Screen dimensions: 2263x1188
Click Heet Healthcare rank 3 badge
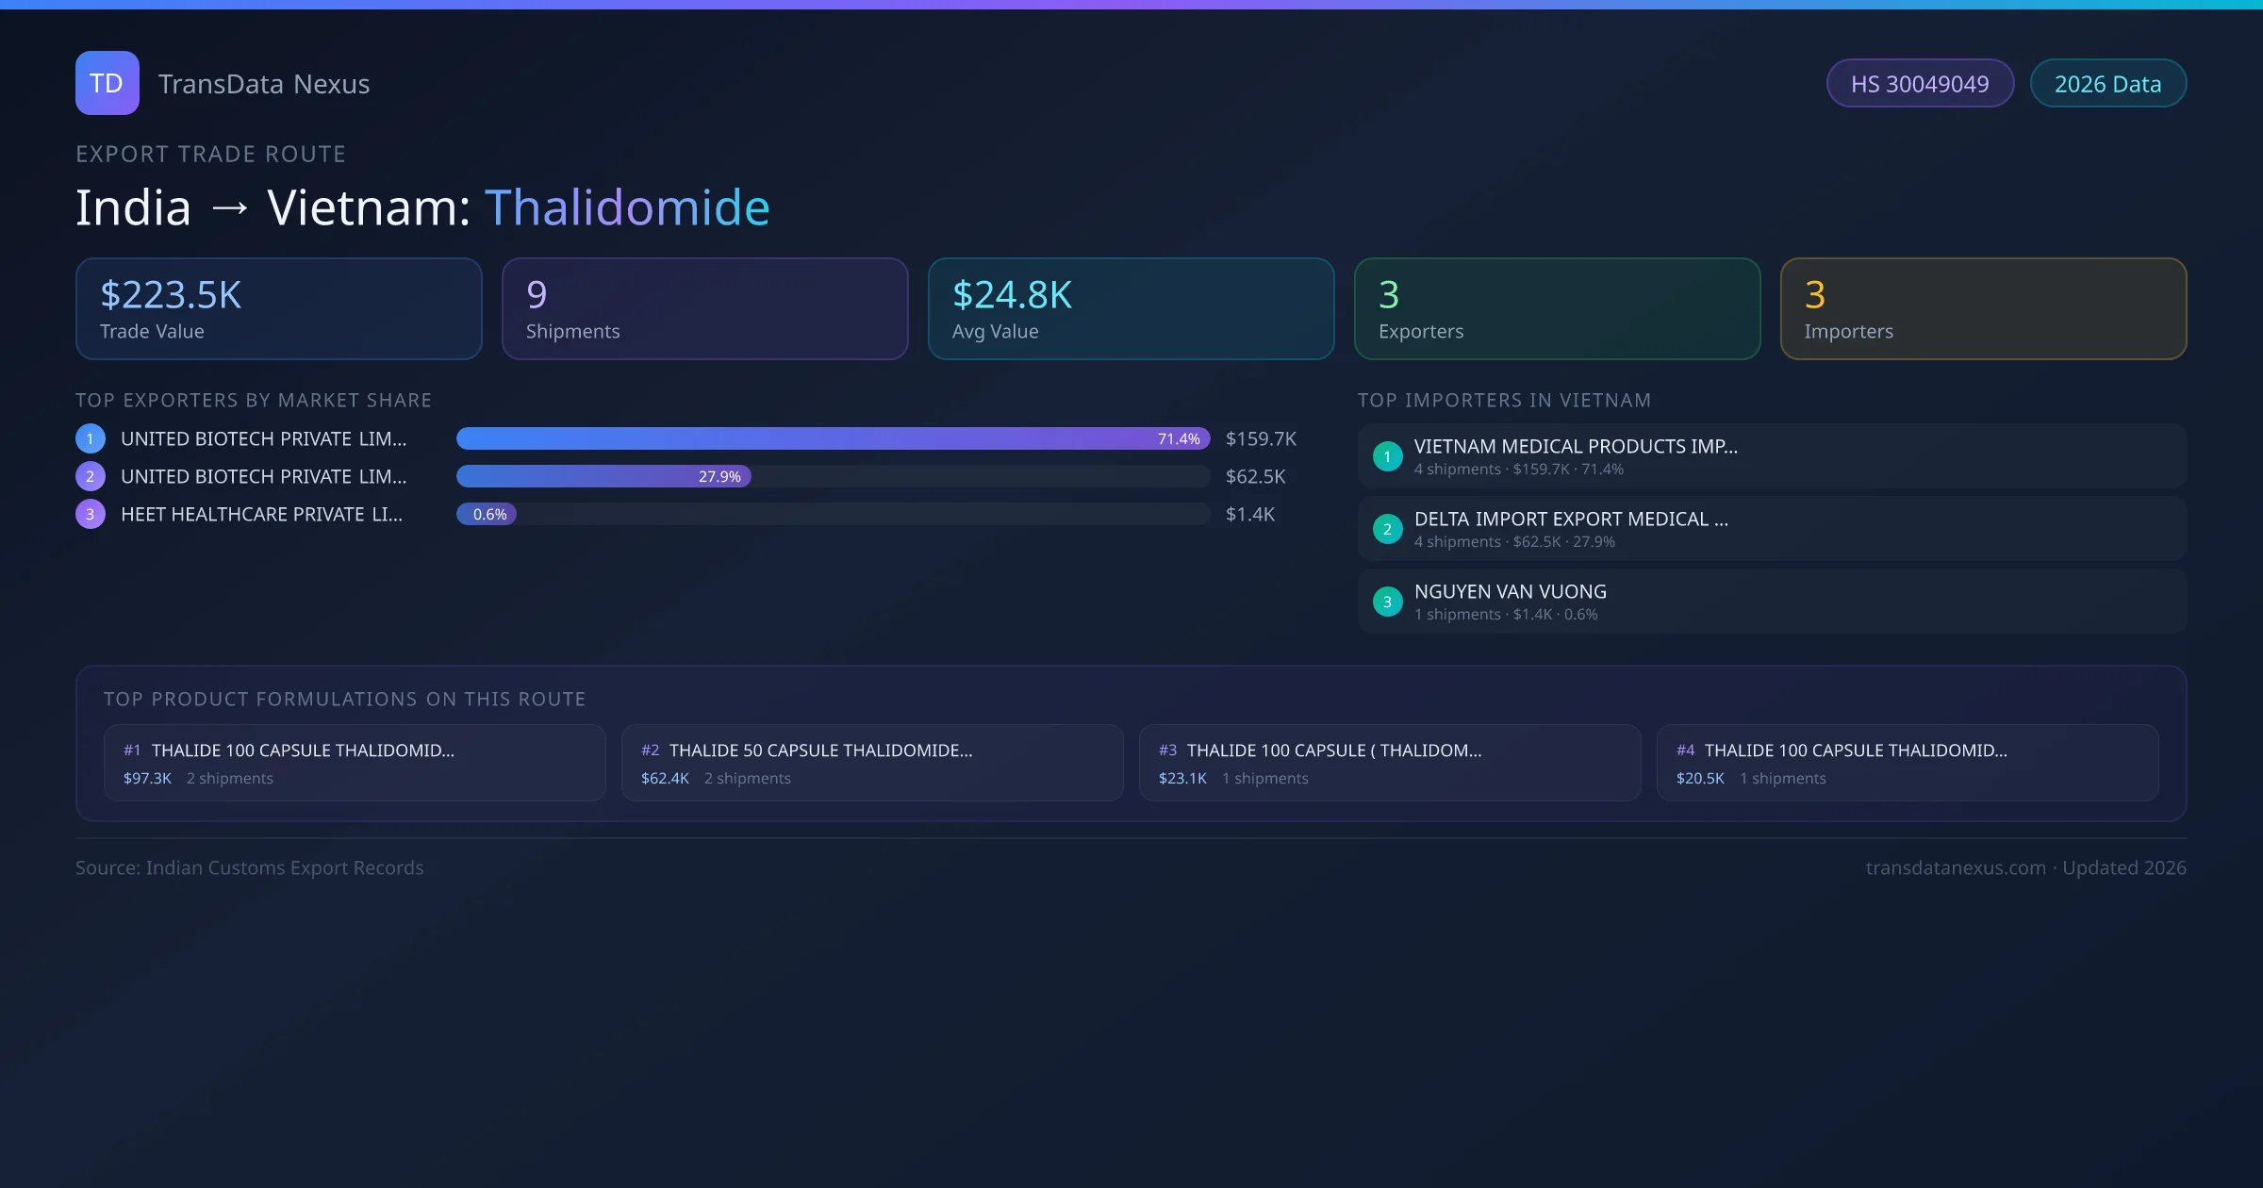pyautogui.click(x=91, y=514)
